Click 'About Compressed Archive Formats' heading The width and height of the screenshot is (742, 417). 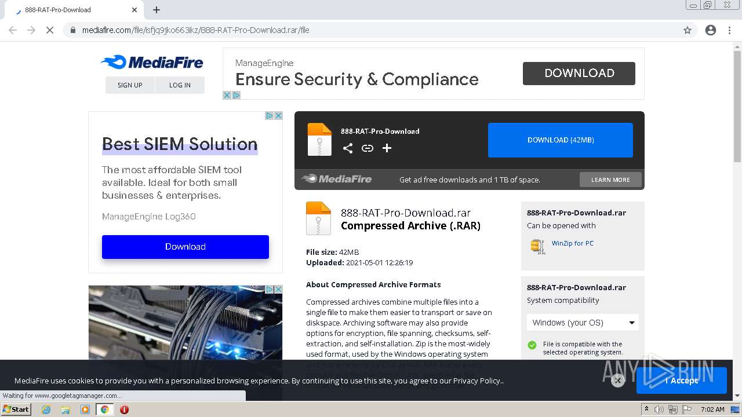tap(373, 284)
